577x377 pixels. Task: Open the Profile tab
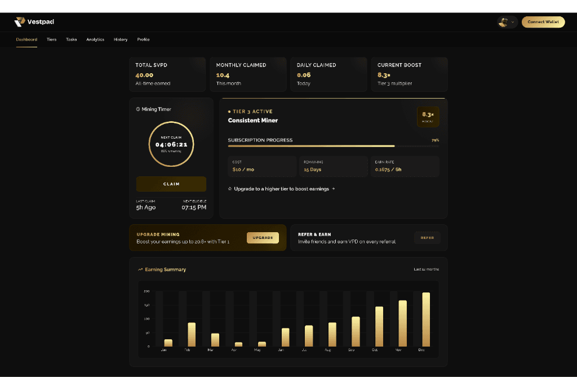[x=143, y=39]
